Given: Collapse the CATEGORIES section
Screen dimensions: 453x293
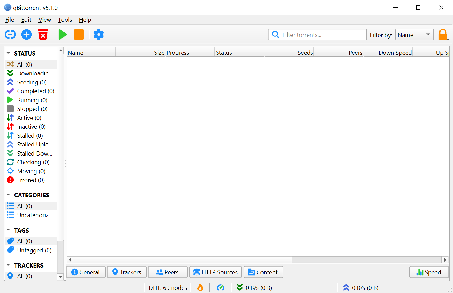Looking at the screenshot, I should point(8,195).
